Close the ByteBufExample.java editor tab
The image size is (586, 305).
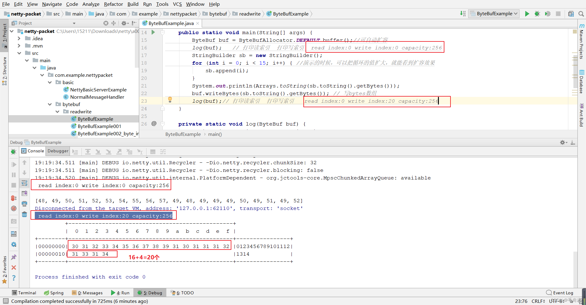[198, 23]
